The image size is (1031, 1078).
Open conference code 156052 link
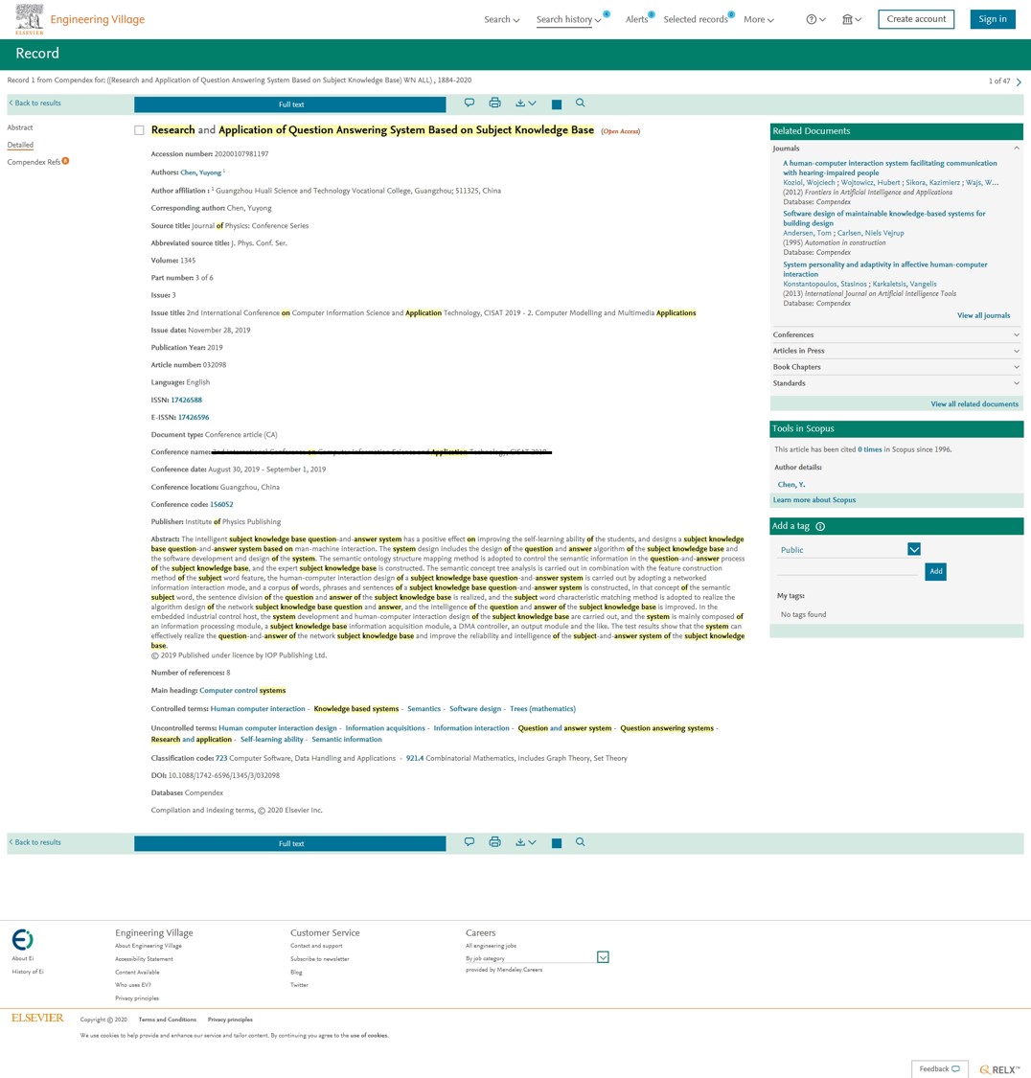click(x=221, y=505)
